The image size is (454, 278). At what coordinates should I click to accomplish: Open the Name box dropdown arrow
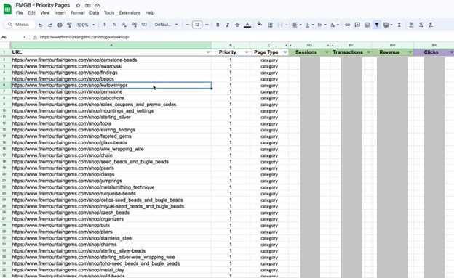pos(24,37)
